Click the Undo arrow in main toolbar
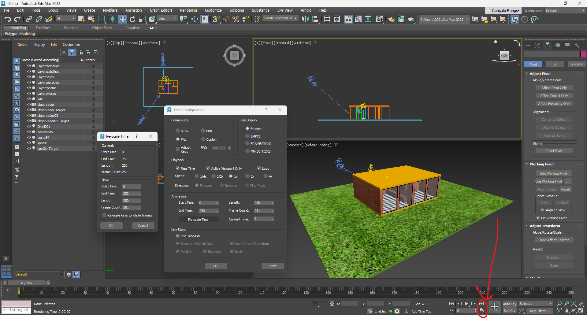The width and height of the screenshot is (587, 318). pyautogui.click(x=8, y=19)
